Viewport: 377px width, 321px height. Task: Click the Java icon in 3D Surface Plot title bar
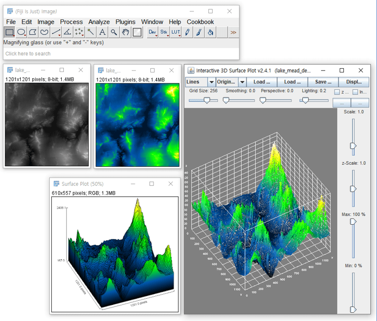[x=191, y=70]
